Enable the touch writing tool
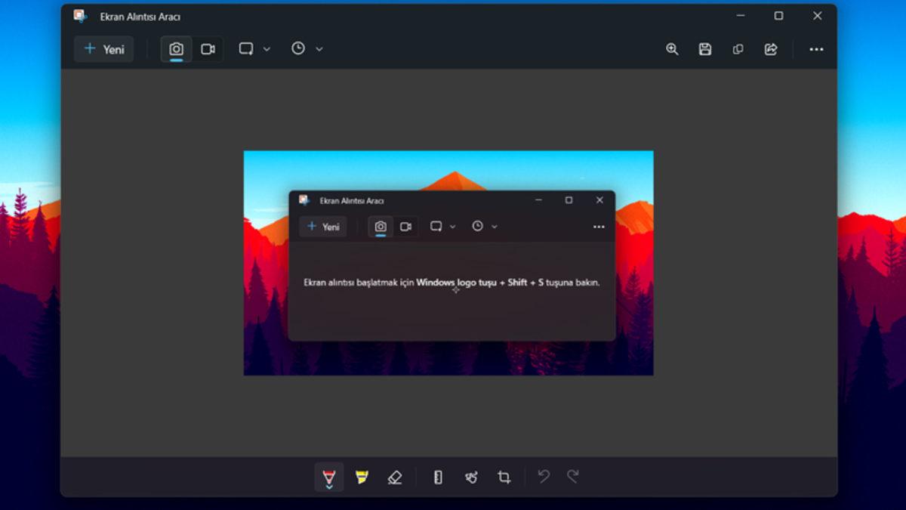The width and height of the screenshot is (906, 510). tap(471, 477)
